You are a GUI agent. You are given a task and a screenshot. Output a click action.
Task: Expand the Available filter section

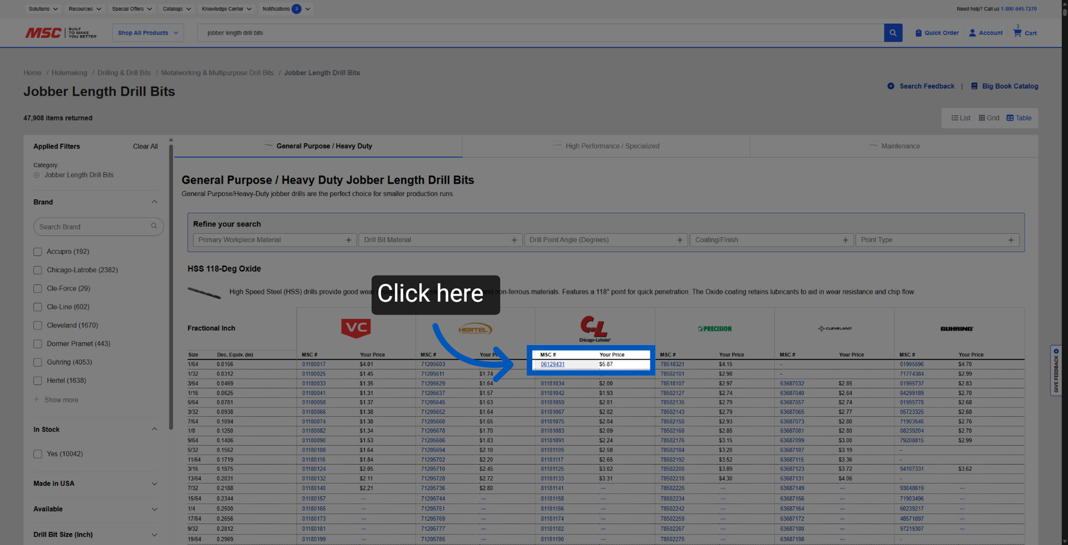pyautogui.click(x=154, y=509)
